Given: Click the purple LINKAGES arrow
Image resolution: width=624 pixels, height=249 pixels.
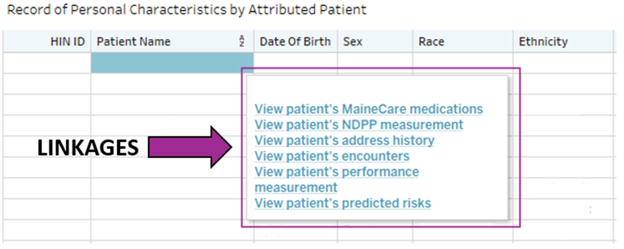Looking at the screenshot, I should pos(190,147).
